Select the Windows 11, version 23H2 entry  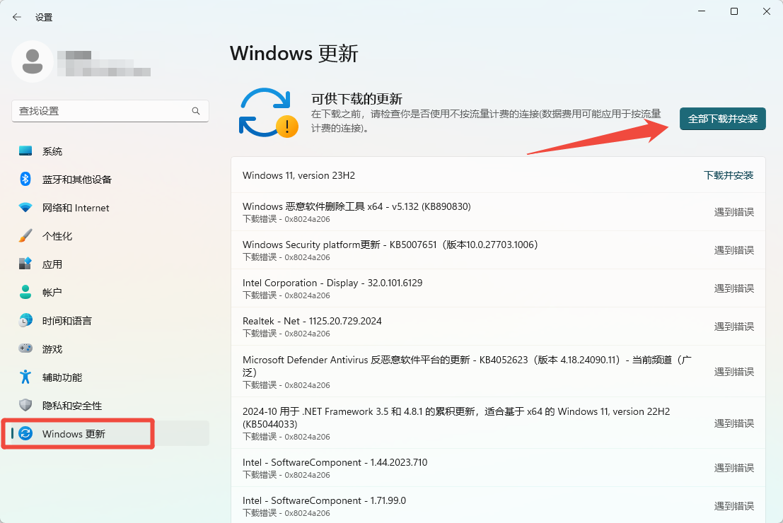click(498, 175)
